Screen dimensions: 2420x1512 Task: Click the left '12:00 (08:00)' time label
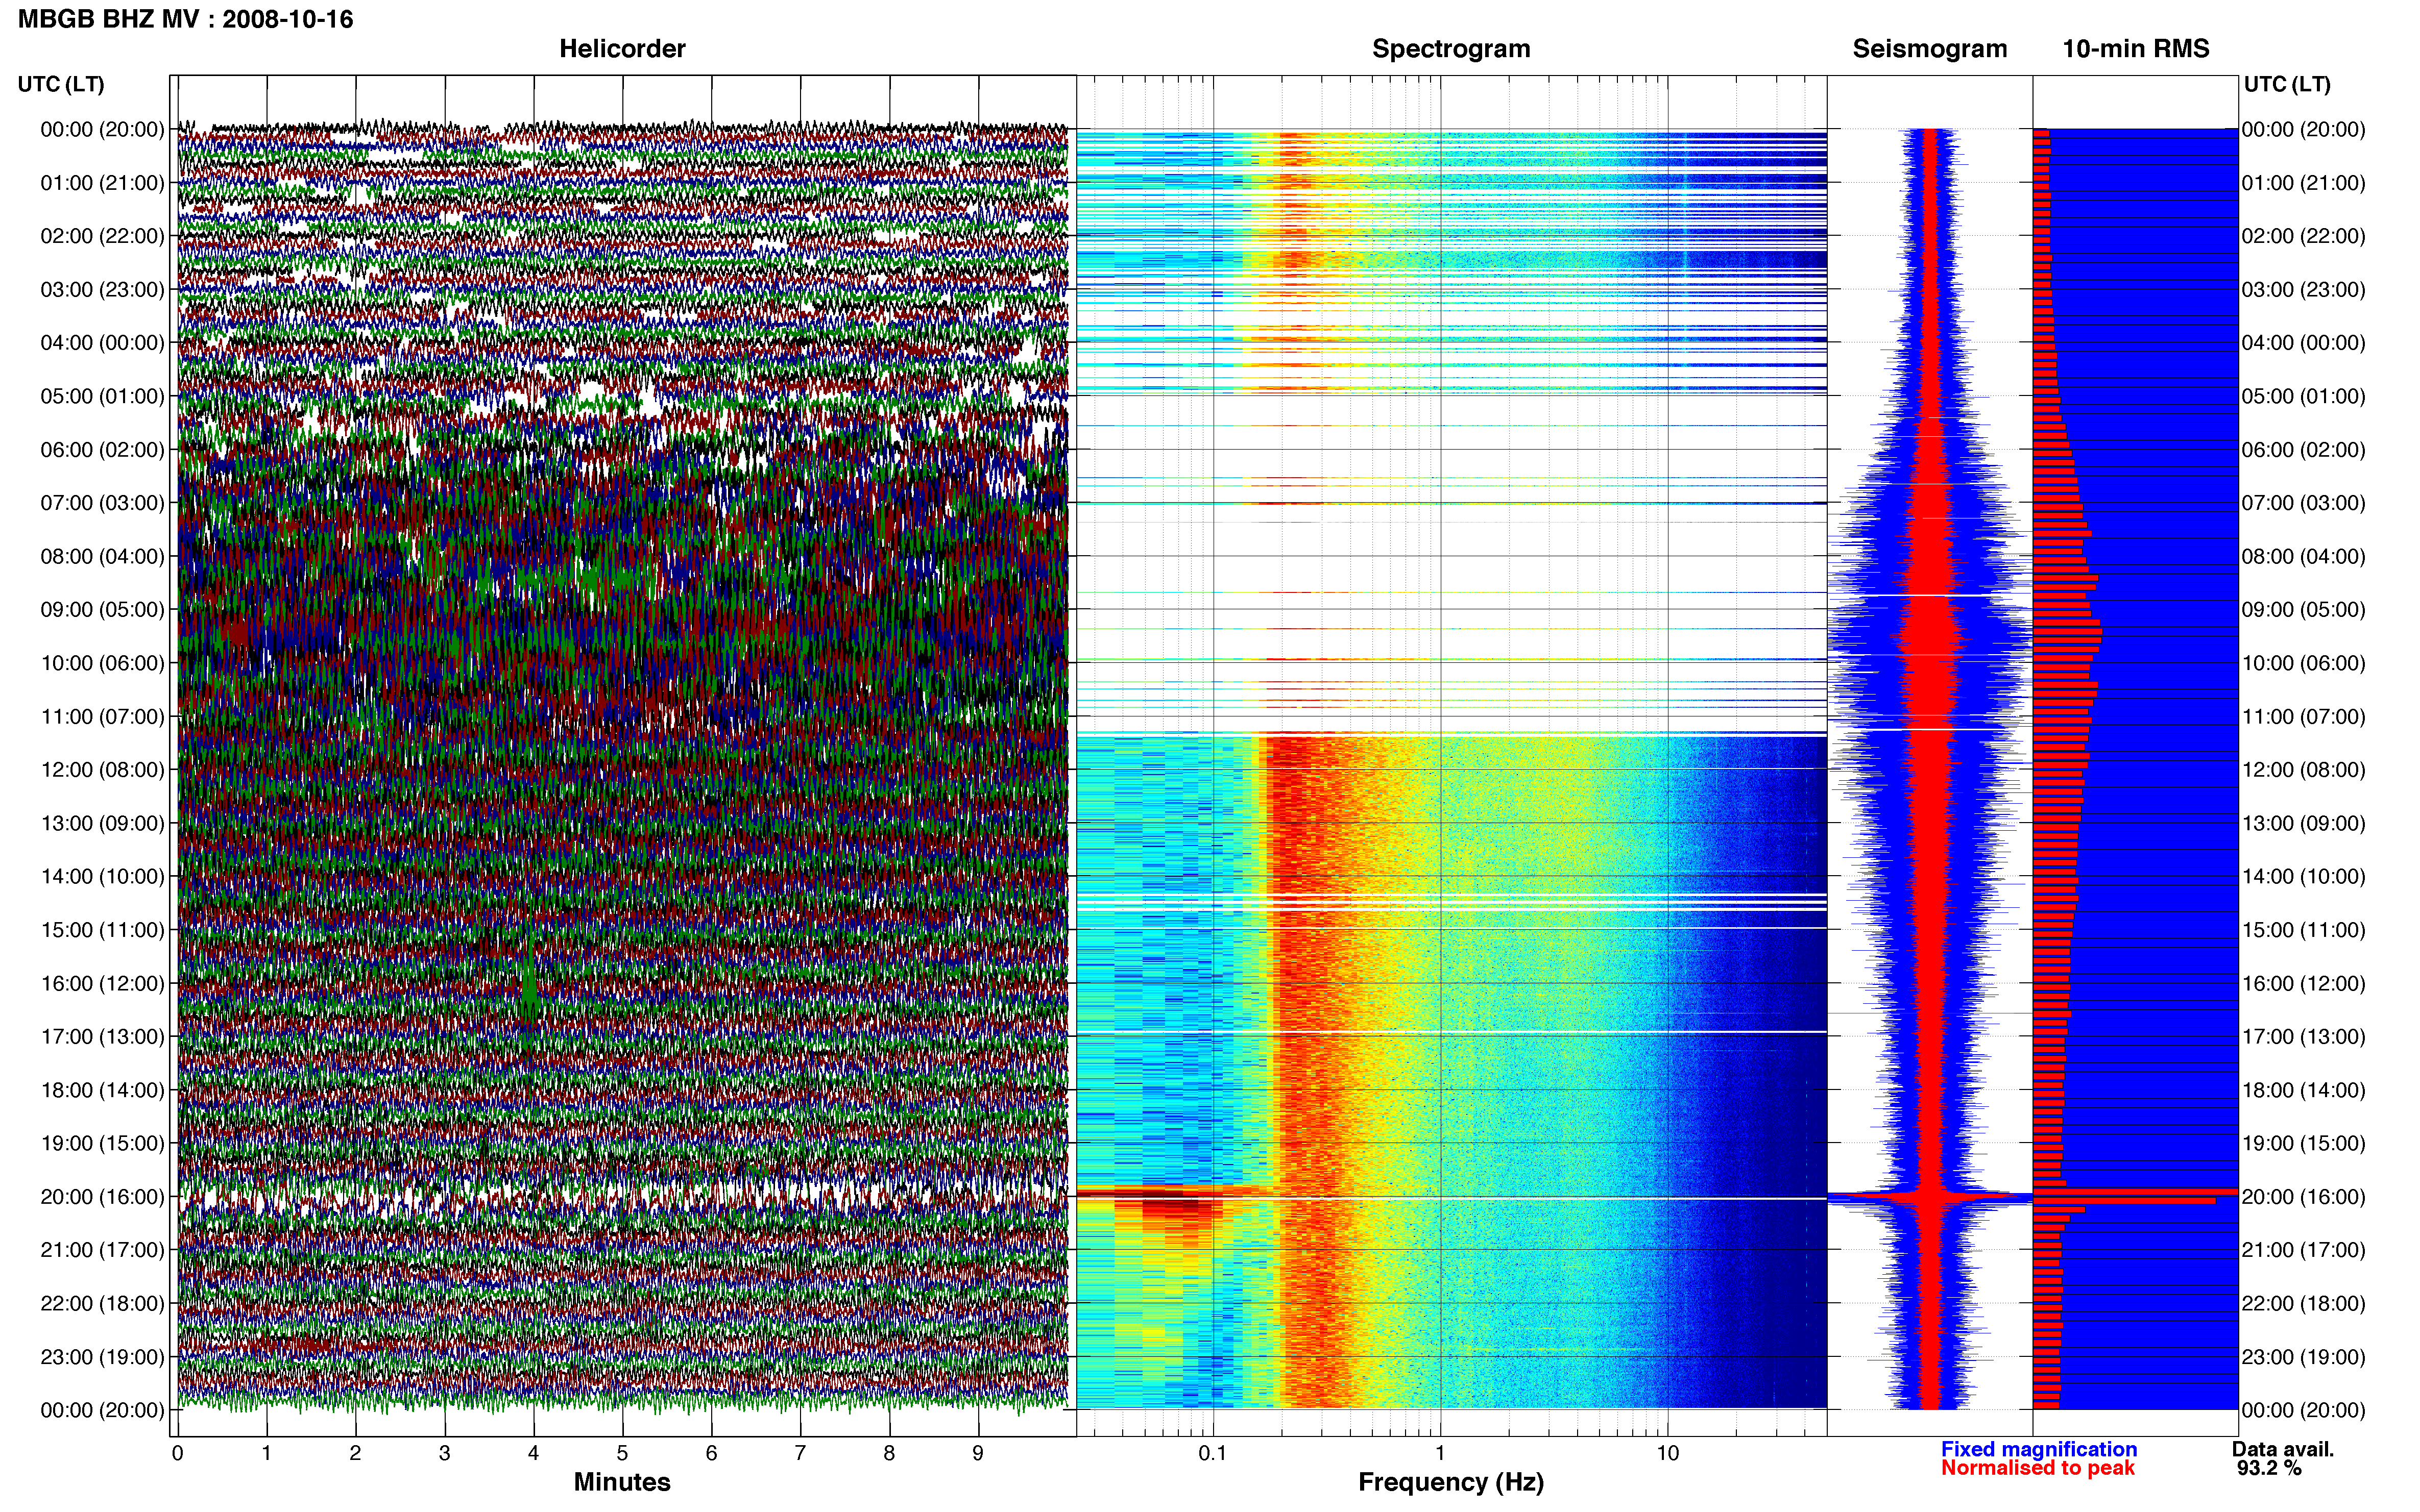tap(102, 770)
